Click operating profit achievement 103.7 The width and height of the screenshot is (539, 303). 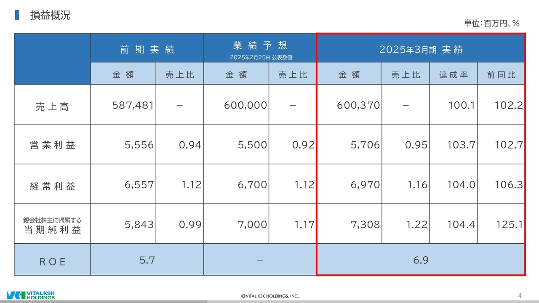click(x=461, y=145)
